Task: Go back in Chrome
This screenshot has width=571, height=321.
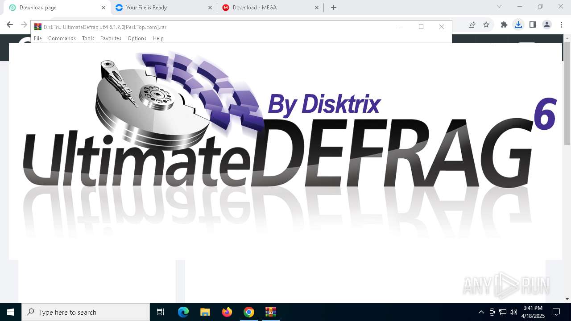Action: click(x=10, y=25)
